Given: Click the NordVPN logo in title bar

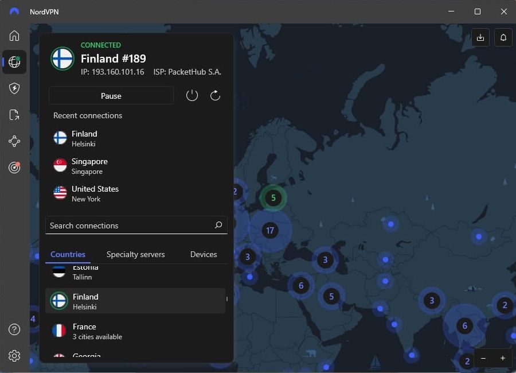Looking at the screenshot, I should click(14, 11).
